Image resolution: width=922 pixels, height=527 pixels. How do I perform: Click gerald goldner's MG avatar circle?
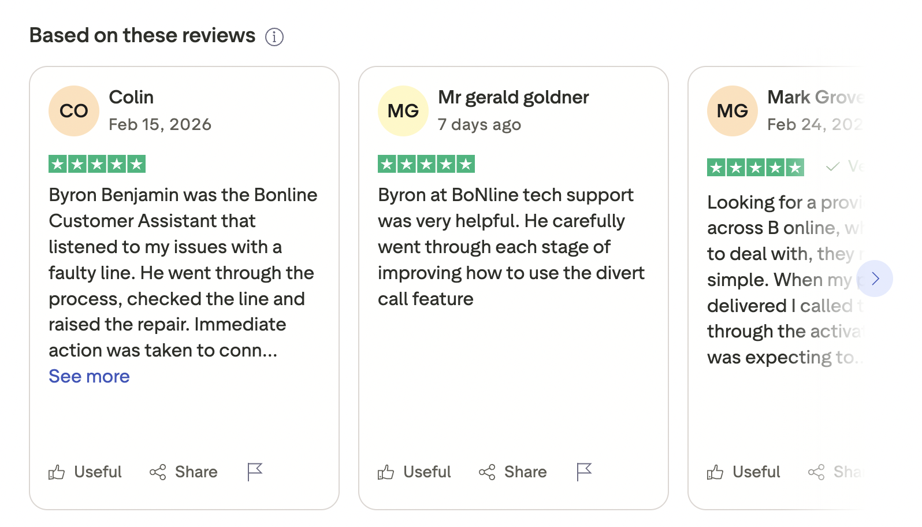point(403,110)
